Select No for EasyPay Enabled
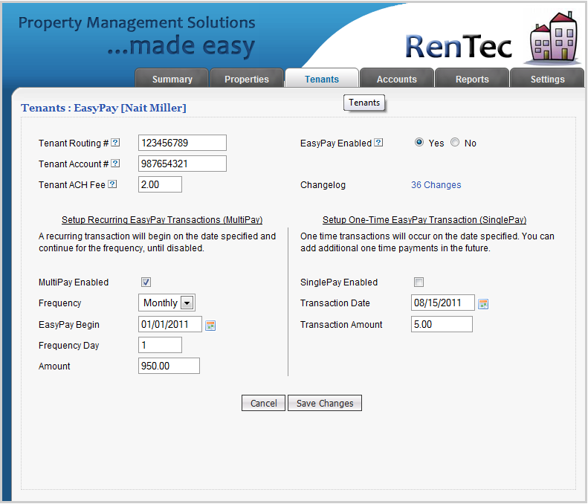588x504 pixels. point(454,143)
